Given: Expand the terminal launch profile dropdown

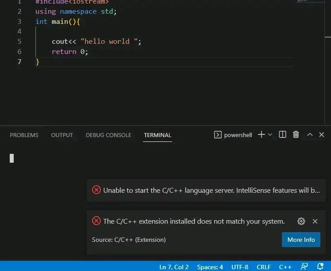Looking at the screenshot, I should pyautogui.click(x=270, y=134).
